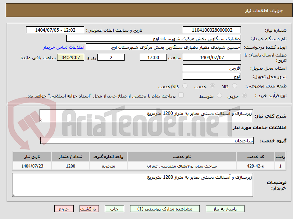Click the تاریخ نیاز column header
Screen dimensions: 293x219
tap(32, 157)
